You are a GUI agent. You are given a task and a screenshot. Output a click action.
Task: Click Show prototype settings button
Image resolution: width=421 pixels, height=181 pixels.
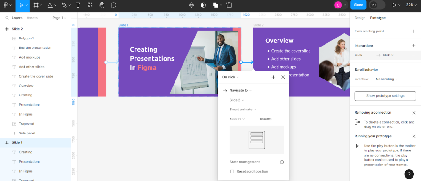point(385,96)
